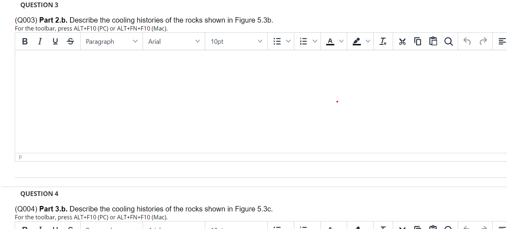The height and width of the screenshot is (229, 507).
Task: Open the text color picker
Action: (x=330, y=41)
